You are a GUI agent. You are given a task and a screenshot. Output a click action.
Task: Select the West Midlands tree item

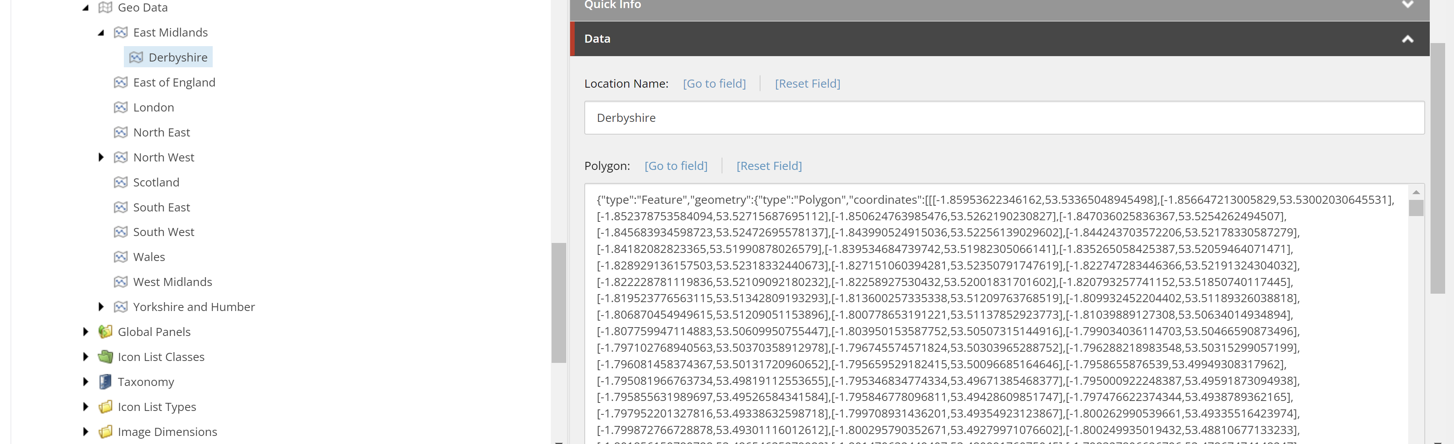(x=172, y=282)
